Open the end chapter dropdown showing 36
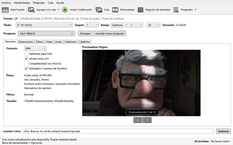This screenshot has height=145, width=233. coord(154,25)
